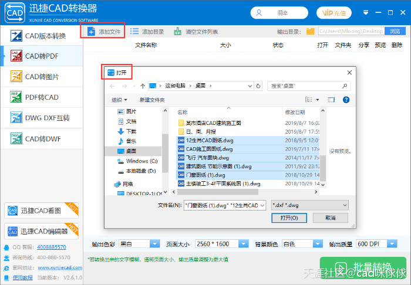411x285 pixels.
Task: Click the change view icon
Action: tap(308, 100)
